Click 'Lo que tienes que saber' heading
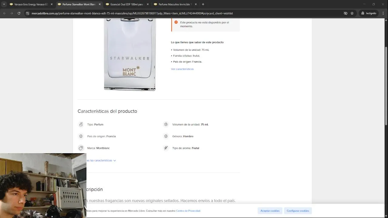Image resolution: width=388 pixels, height=218 pixels. [x=197, y=42]
